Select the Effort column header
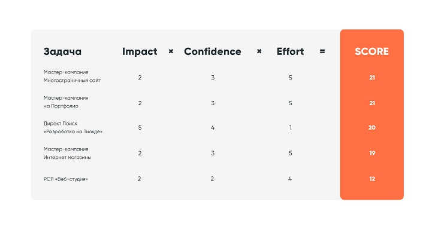The width and height of the screenshot is (435, 230). [x=290, y=52]
